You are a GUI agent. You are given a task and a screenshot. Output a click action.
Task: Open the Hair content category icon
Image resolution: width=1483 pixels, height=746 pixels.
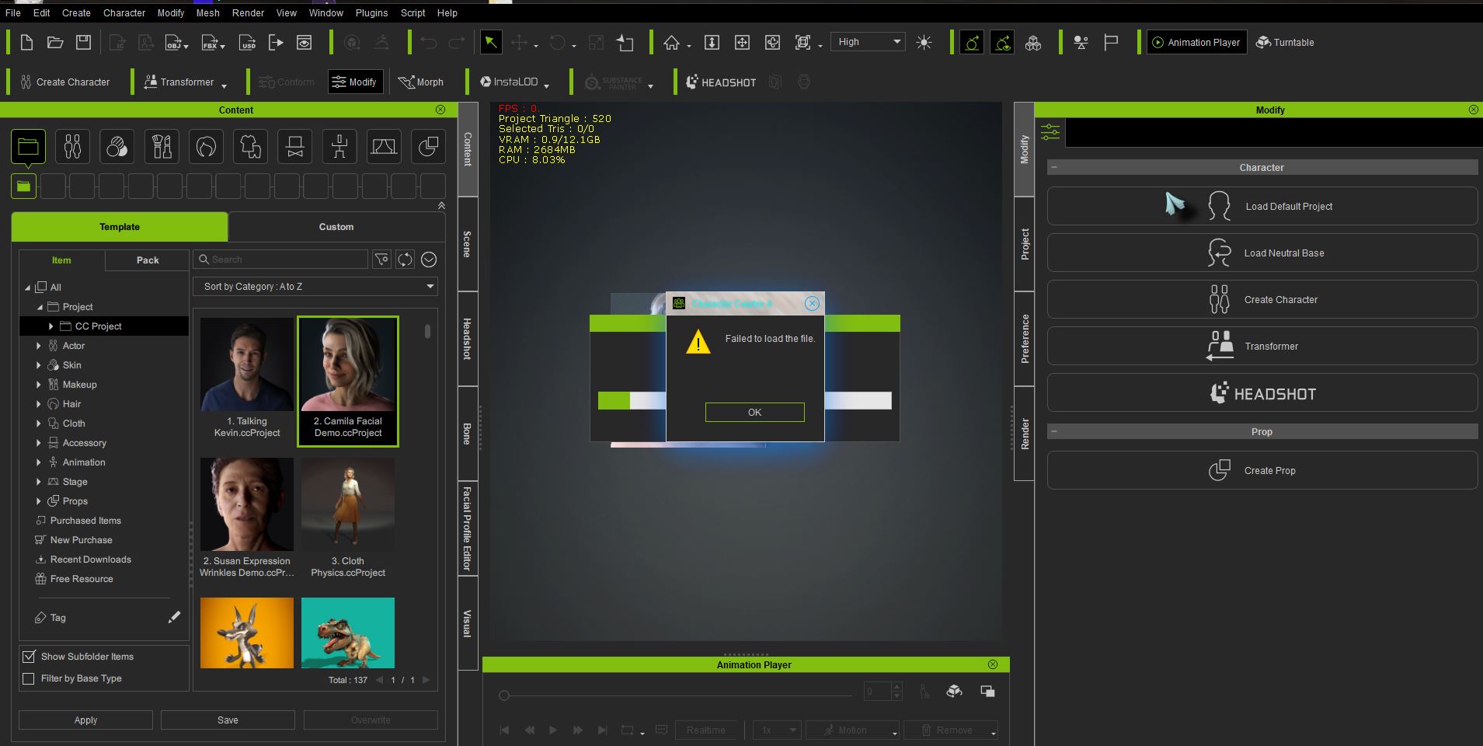[206, 147]
